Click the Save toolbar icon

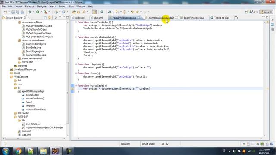(x=13, y=12)
